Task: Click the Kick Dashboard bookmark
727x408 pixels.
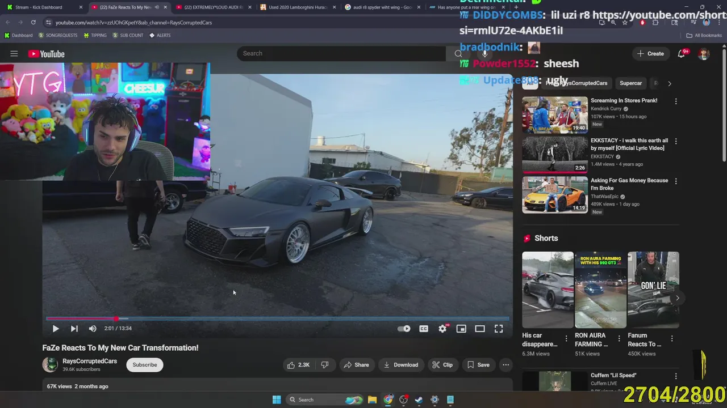Action: pyautogui.click(x=18, y=35)
